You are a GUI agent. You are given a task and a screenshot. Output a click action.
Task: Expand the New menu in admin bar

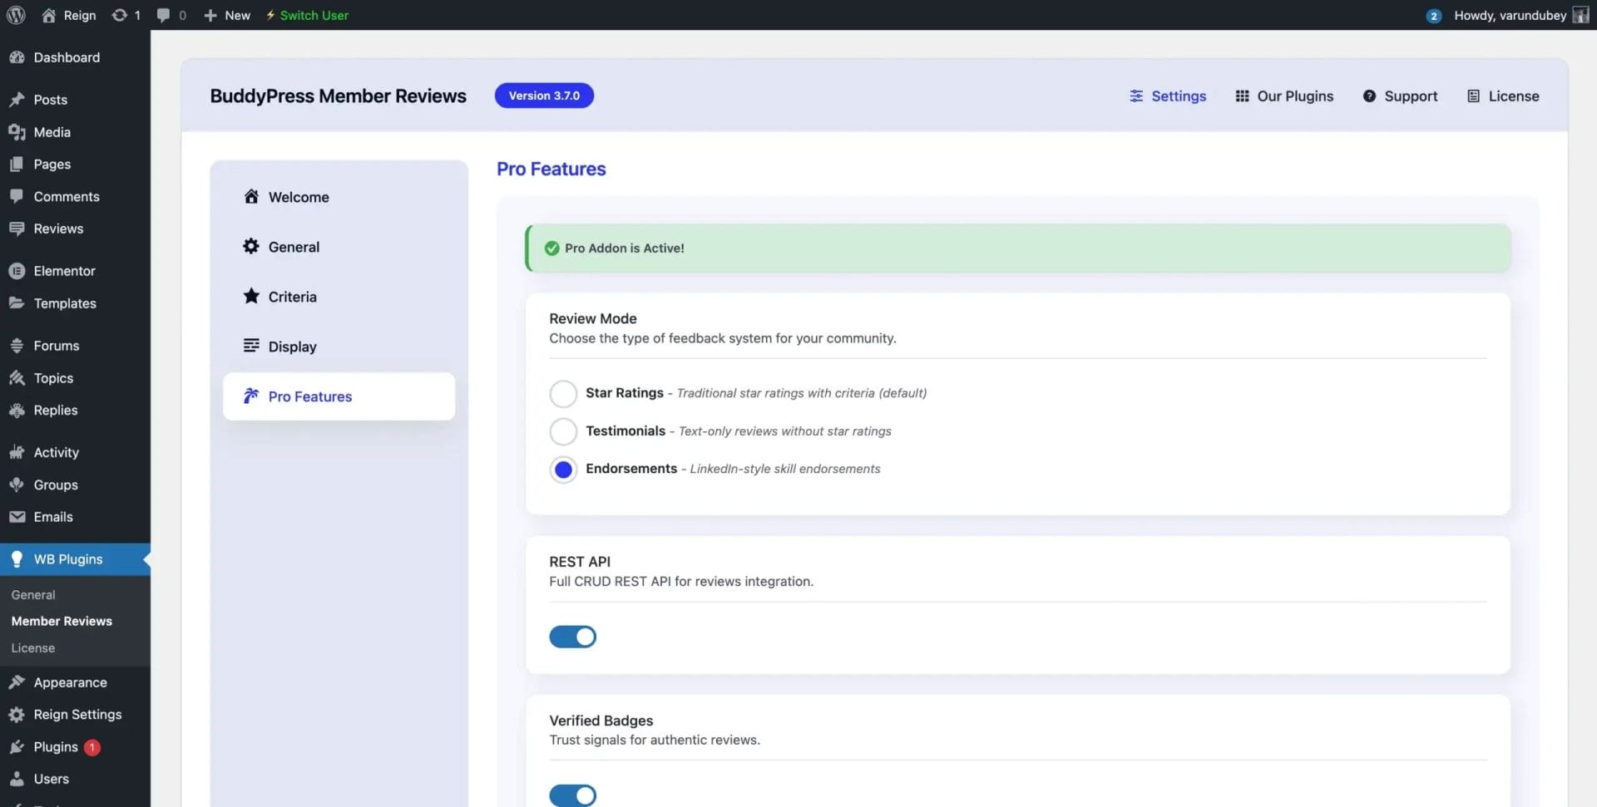225,15
